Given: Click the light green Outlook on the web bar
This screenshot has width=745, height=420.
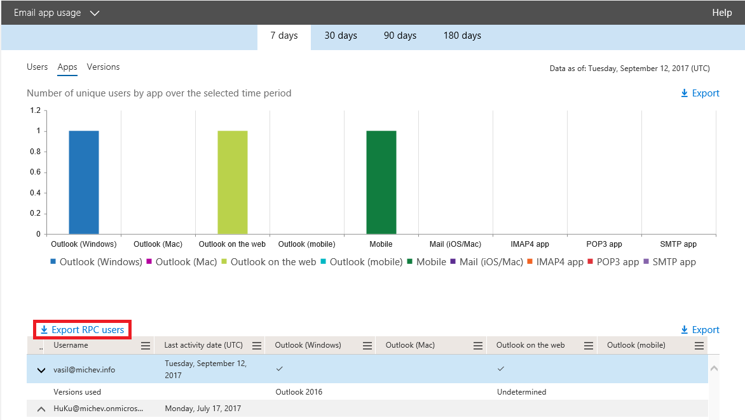Looking at the screenshot, I should point(233,183).
